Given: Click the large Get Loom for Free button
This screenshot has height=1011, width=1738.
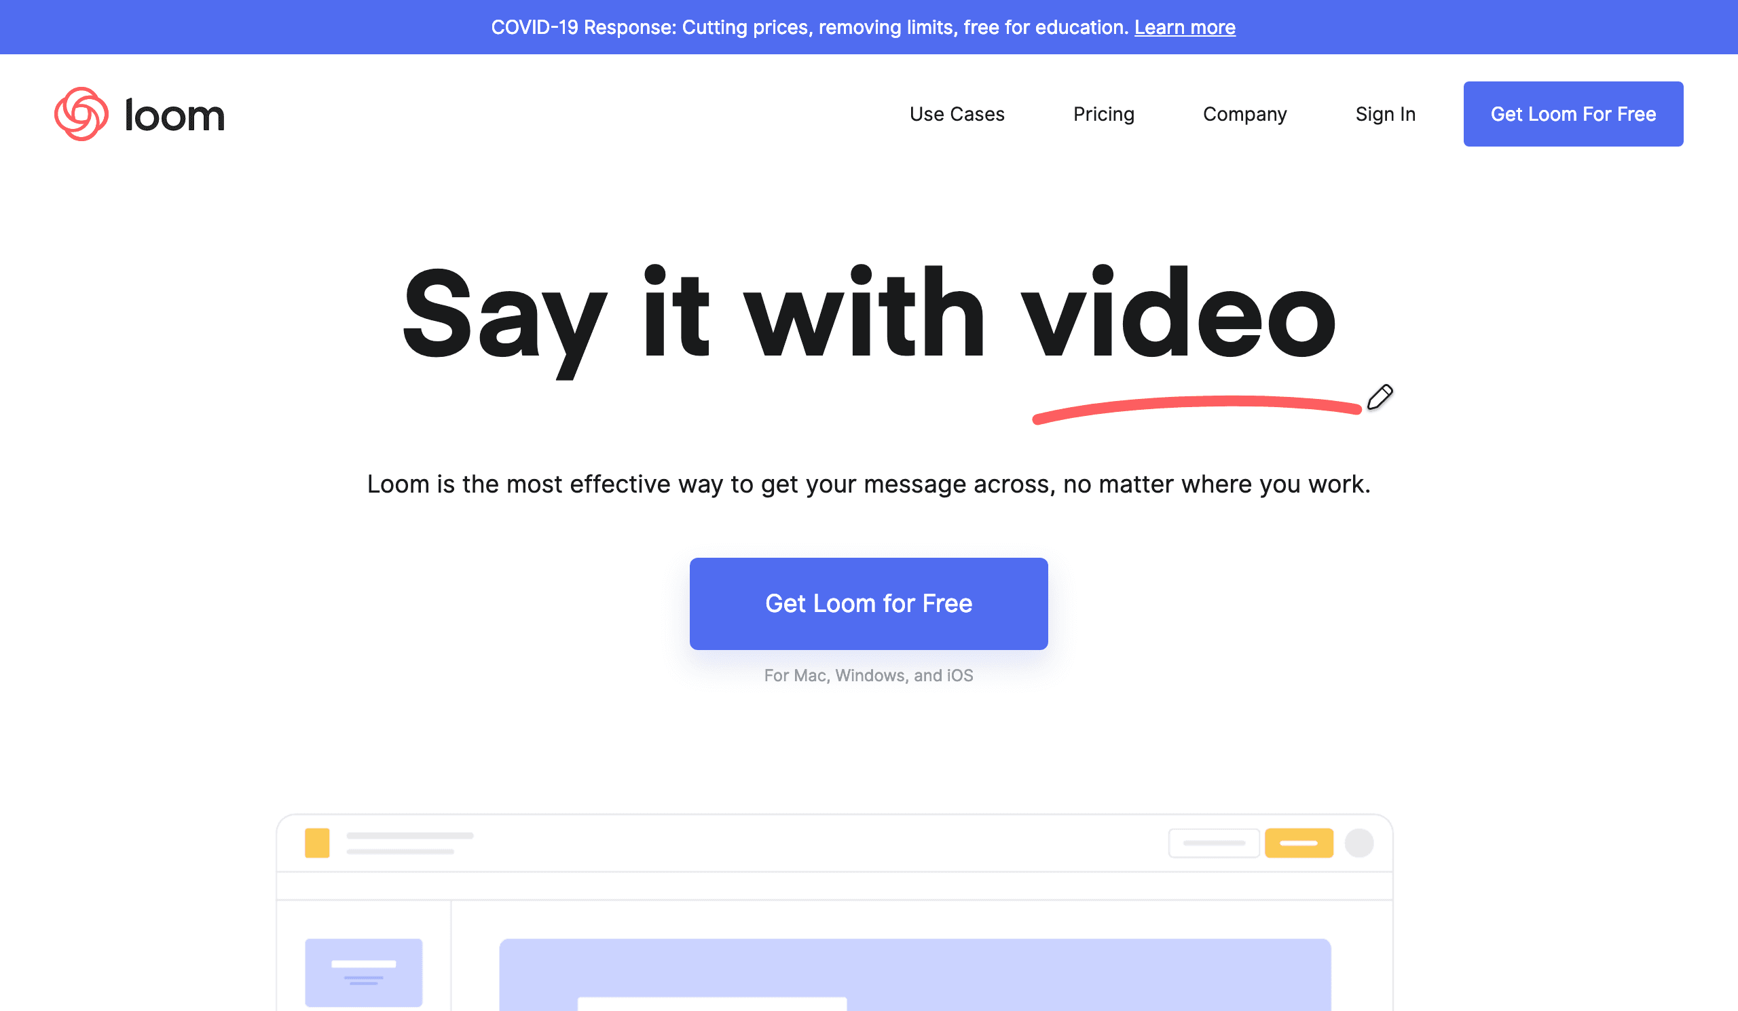Looking at the screenshot, I should tap(868, 603).
